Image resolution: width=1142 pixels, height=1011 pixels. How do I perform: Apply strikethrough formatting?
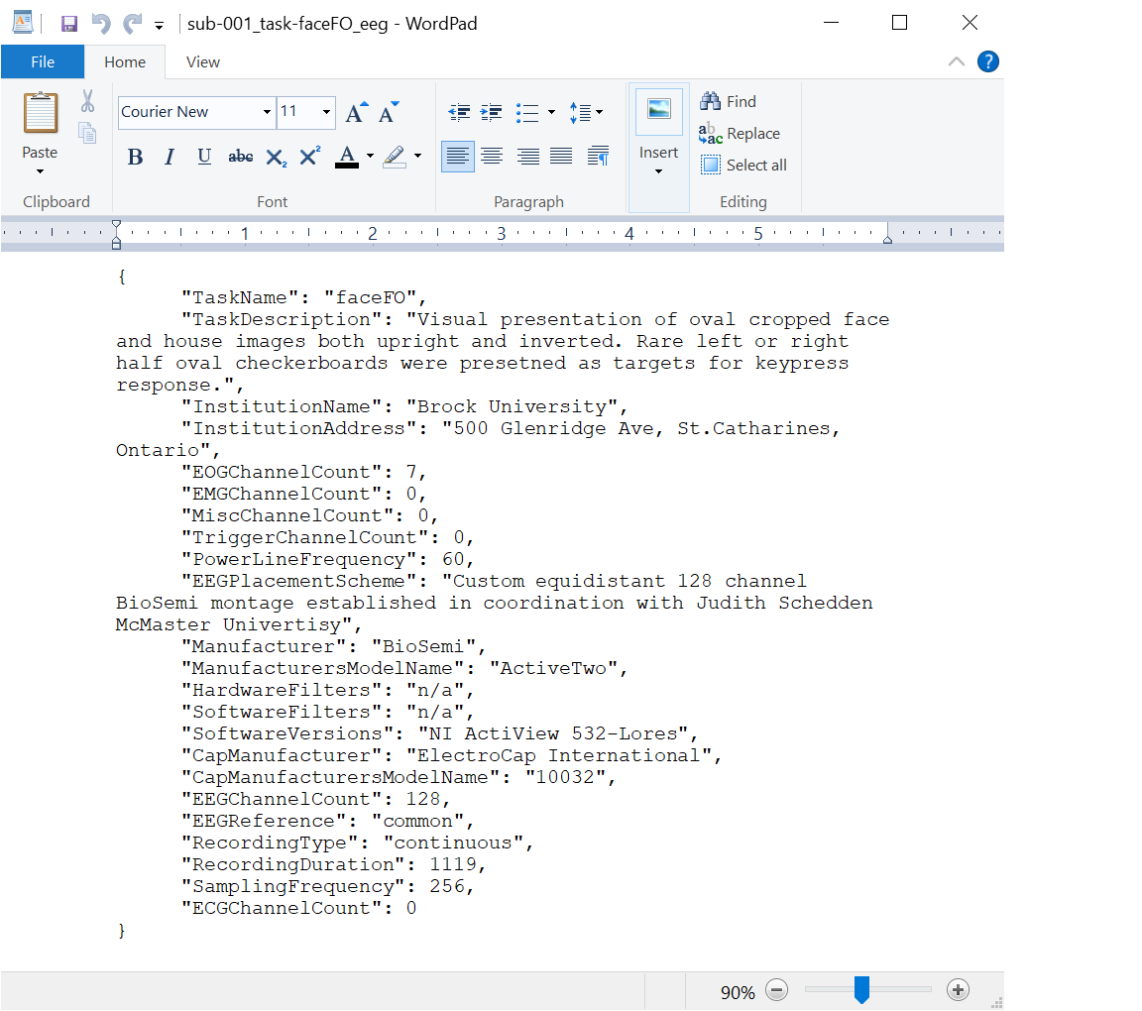pos(240,157)
